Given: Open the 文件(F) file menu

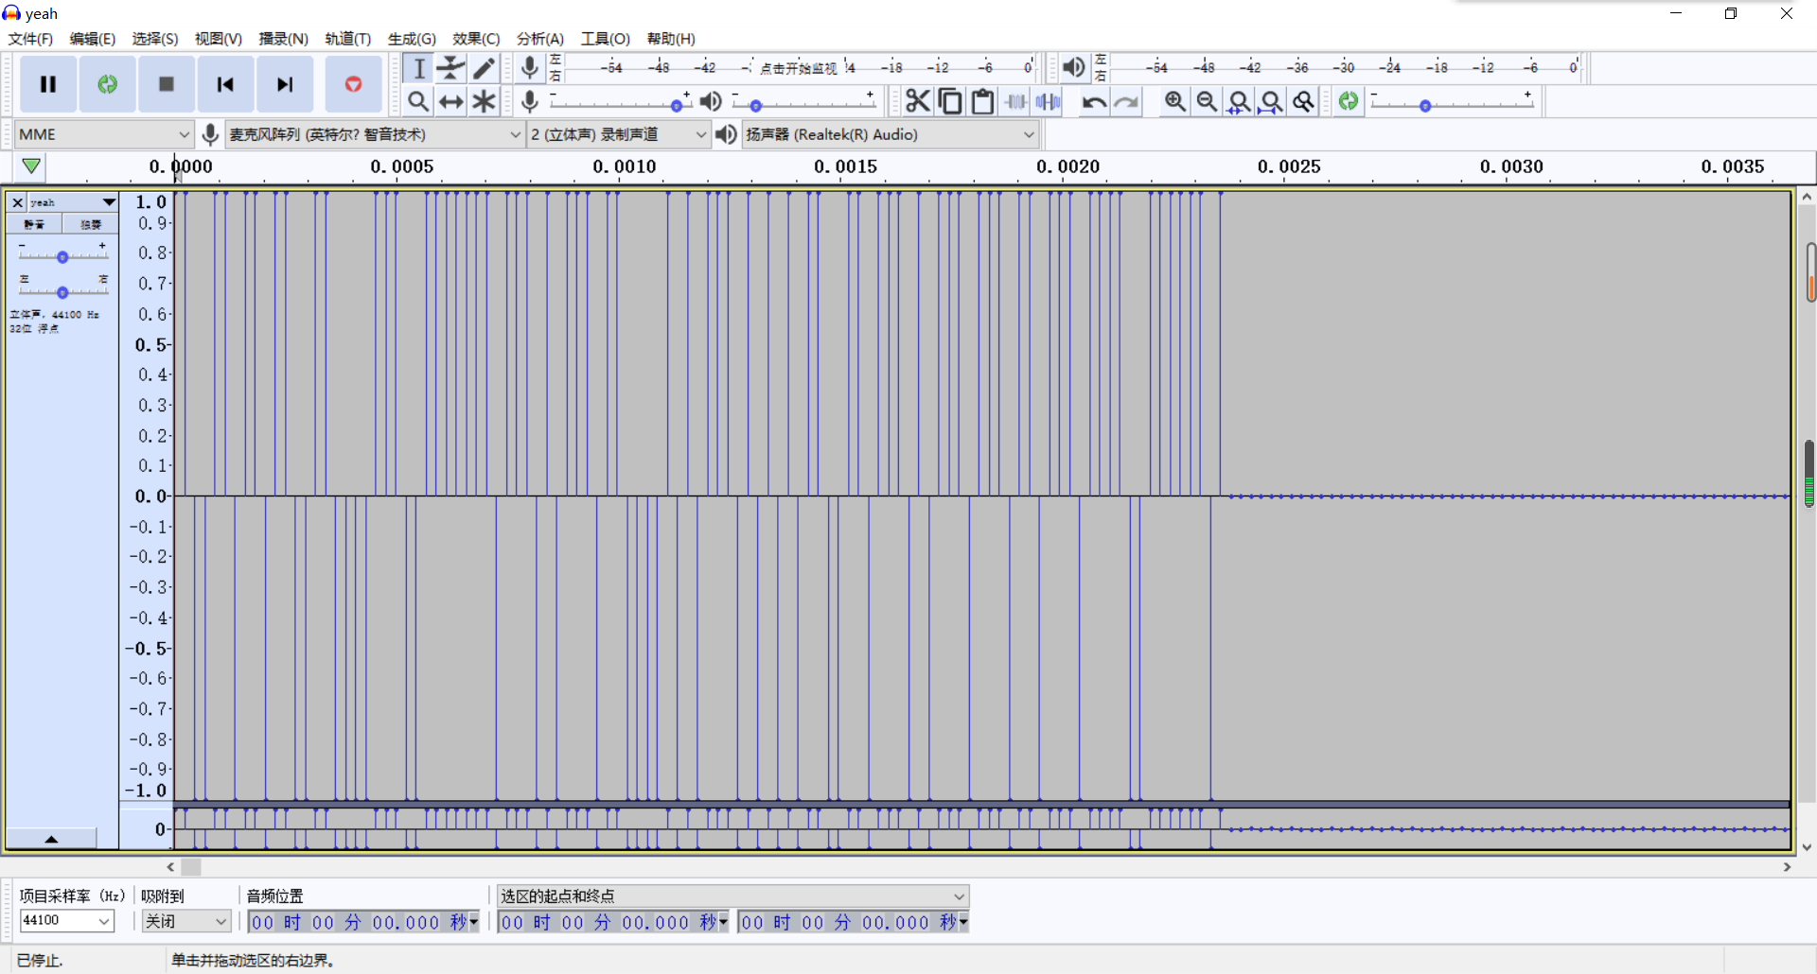Looking at the screenshot, I should (30, 39).
